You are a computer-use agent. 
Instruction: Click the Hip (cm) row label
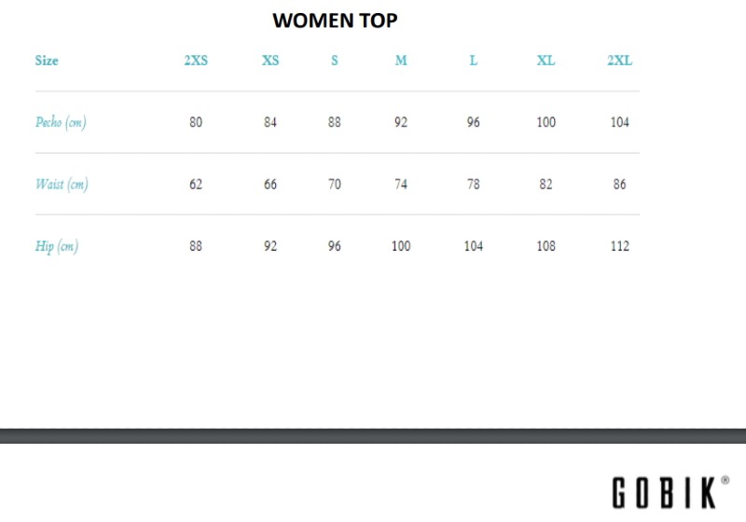[57, 246]
